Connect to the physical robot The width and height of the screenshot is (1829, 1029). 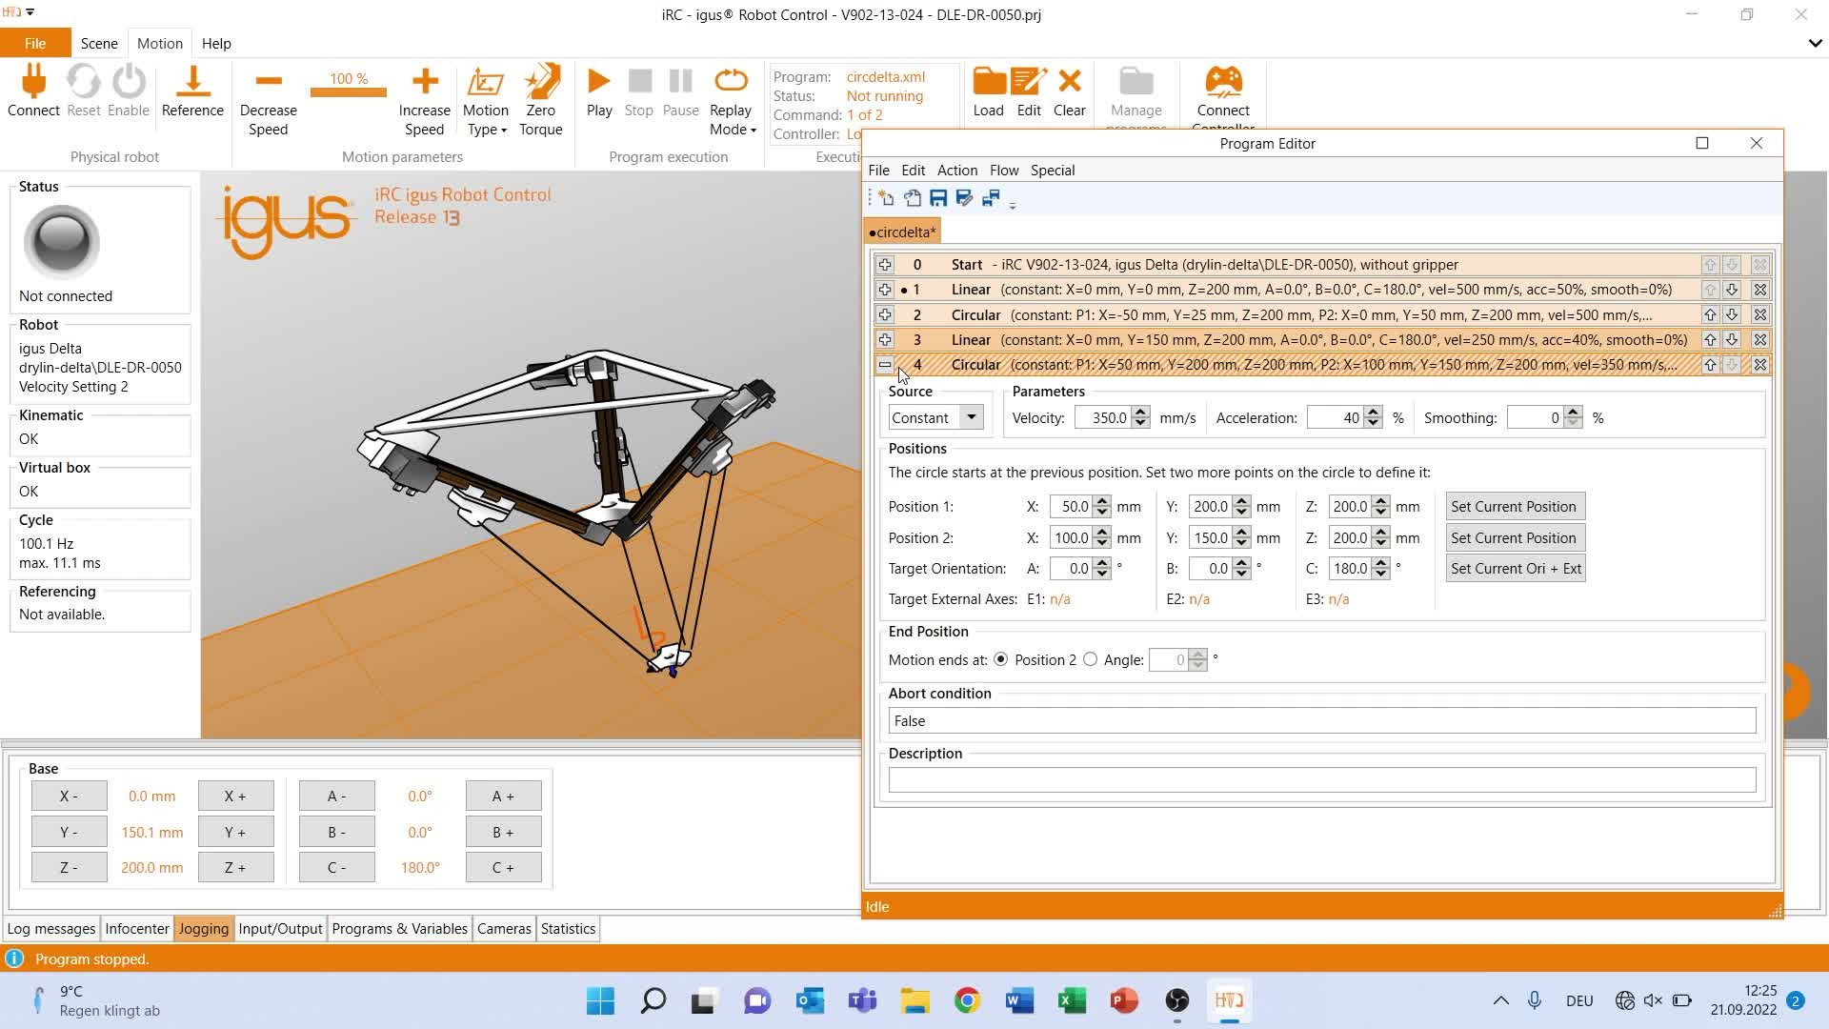click(33, 91)
